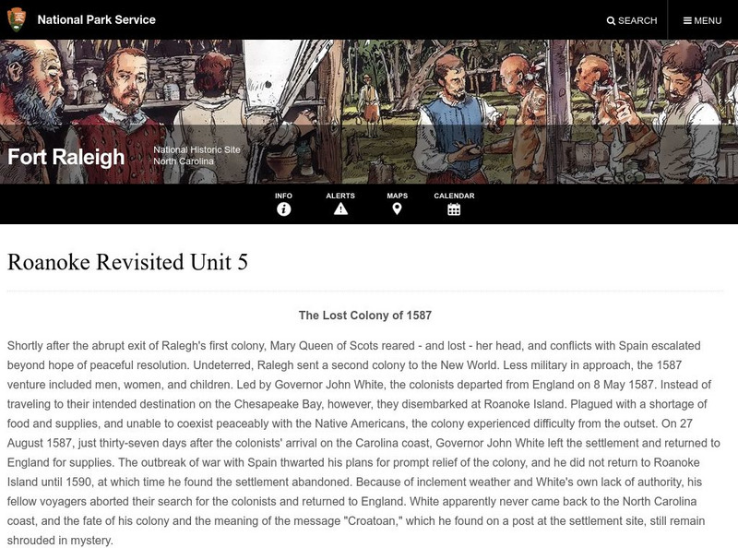Screen dimensions: 738x548
Task: Click the Calendar grid icon
Action: coord(454,209)
